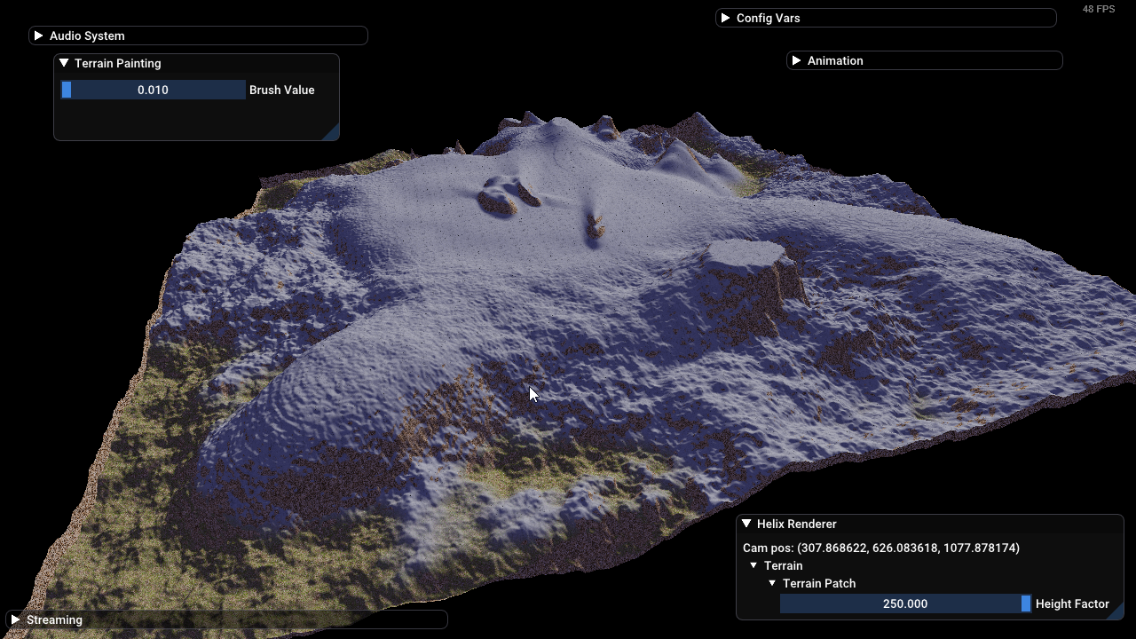
Task: Click the Helix Renderer resize grip
Action: (1116, 611)
